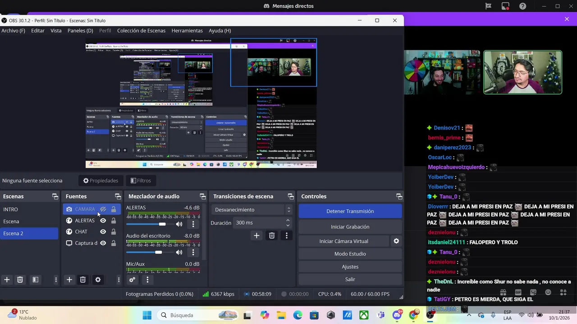The image size is (577, 324).
Task: Toggle lock on Captura d source
Action: click(114, 243)
